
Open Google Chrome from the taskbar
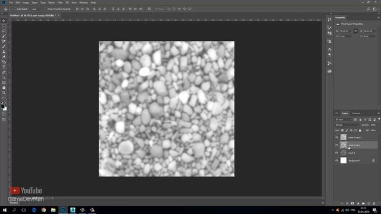click(43, 210)
